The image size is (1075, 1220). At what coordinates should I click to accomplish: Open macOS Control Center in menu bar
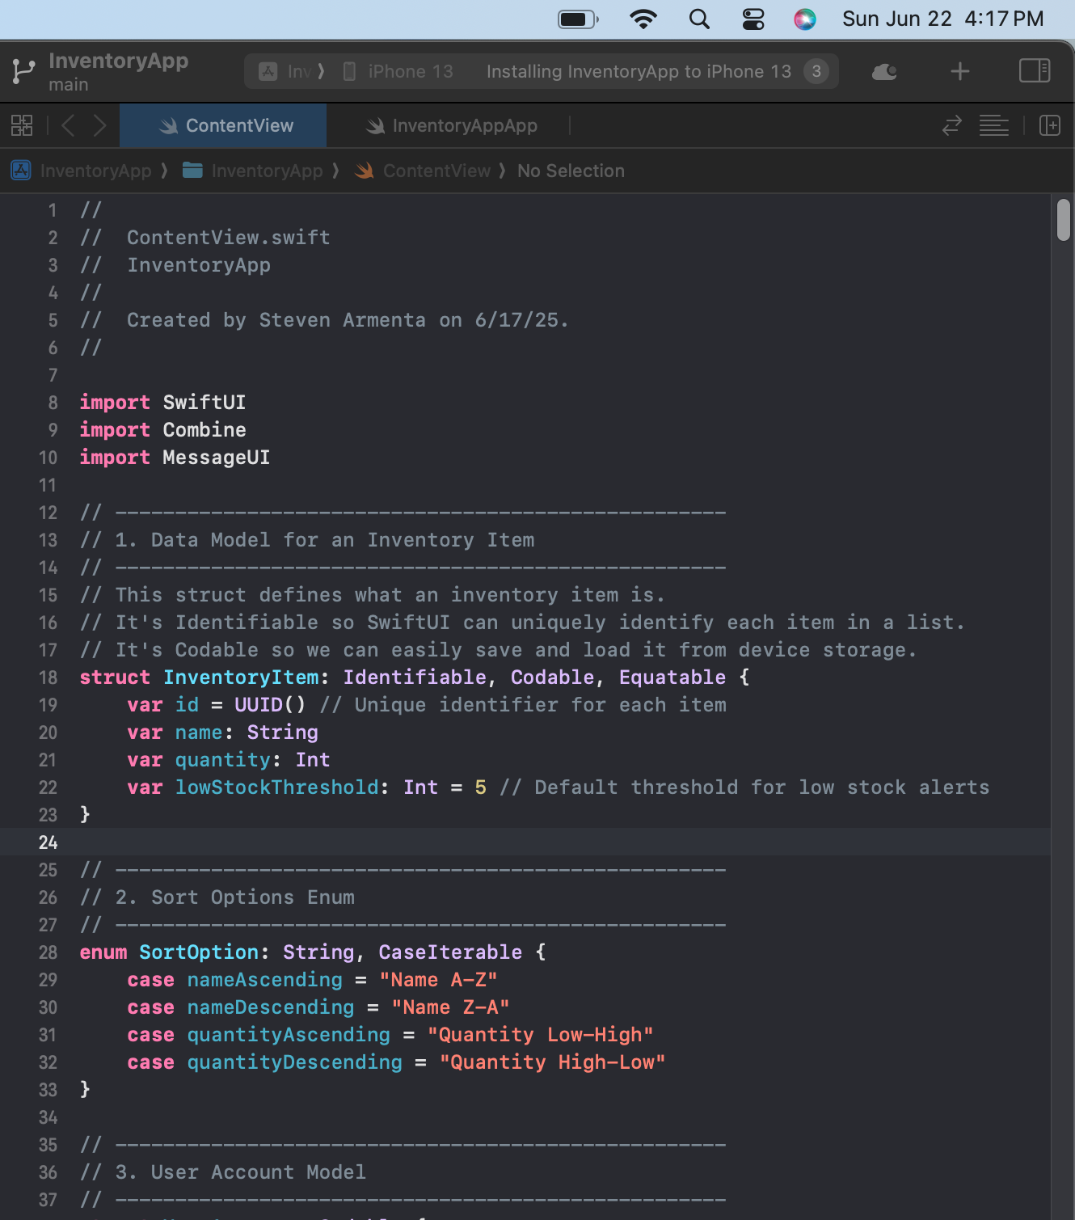point(752,19)
